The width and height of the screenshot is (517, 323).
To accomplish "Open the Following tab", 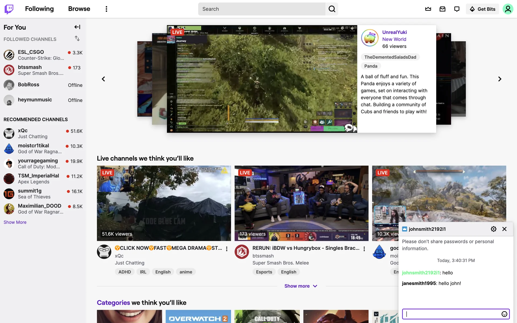I will pos(39,9).
